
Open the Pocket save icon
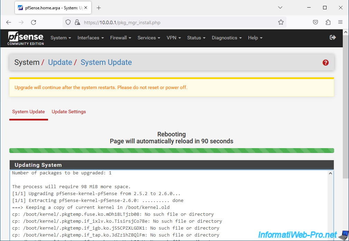(315, 22)
